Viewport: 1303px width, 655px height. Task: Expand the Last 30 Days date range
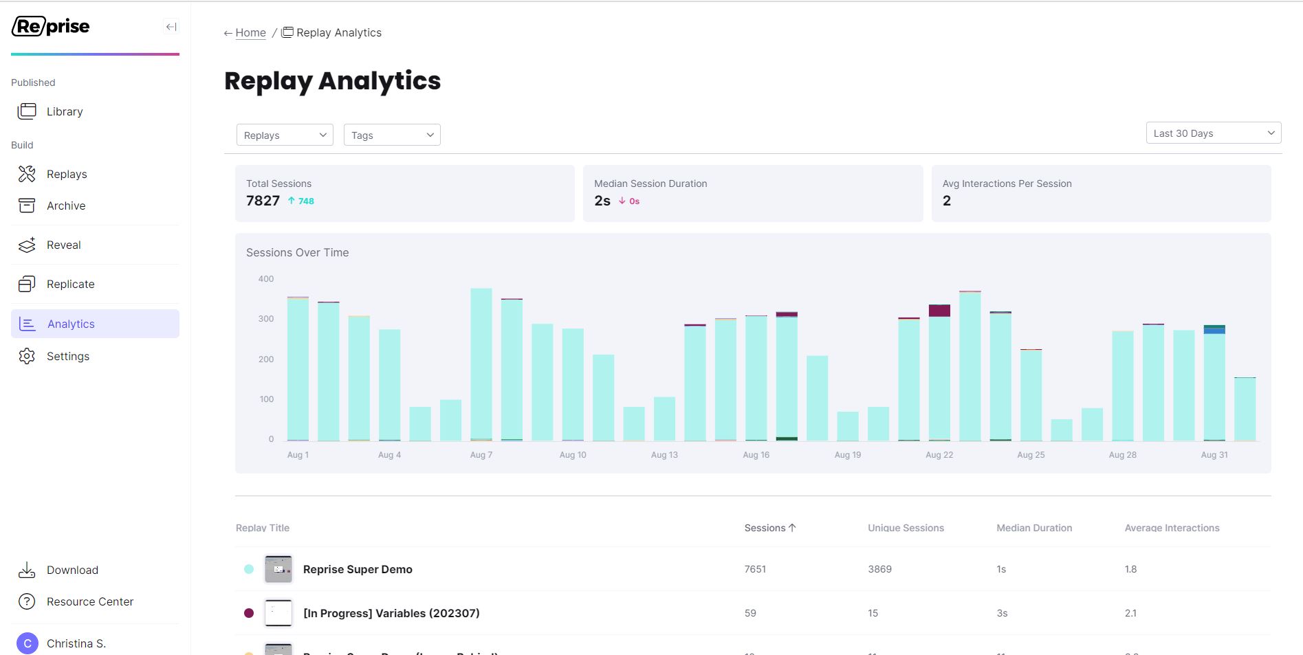(1214, 133)
